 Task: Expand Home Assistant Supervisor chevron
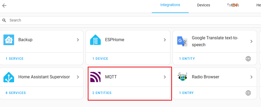[x=78, y=77]
